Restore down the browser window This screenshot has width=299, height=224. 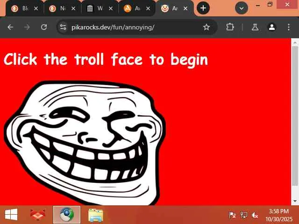click(270, 5)
